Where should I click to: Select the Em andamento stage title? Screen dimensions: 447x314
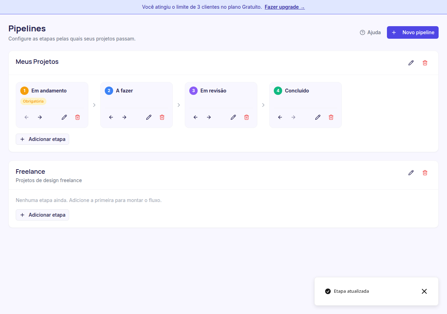(49, 91)
